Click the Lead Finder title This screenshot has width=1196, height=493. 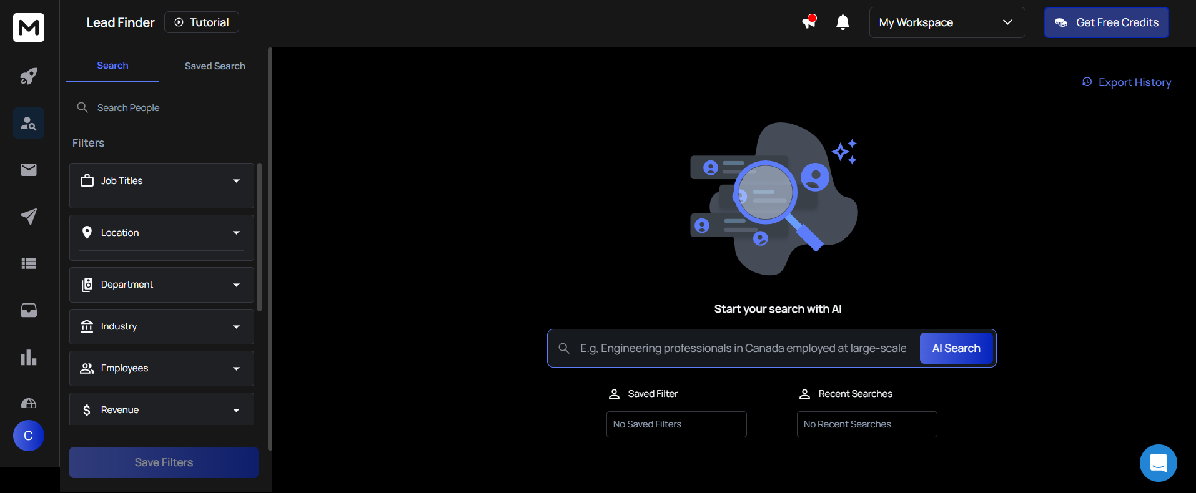point(121,22)
